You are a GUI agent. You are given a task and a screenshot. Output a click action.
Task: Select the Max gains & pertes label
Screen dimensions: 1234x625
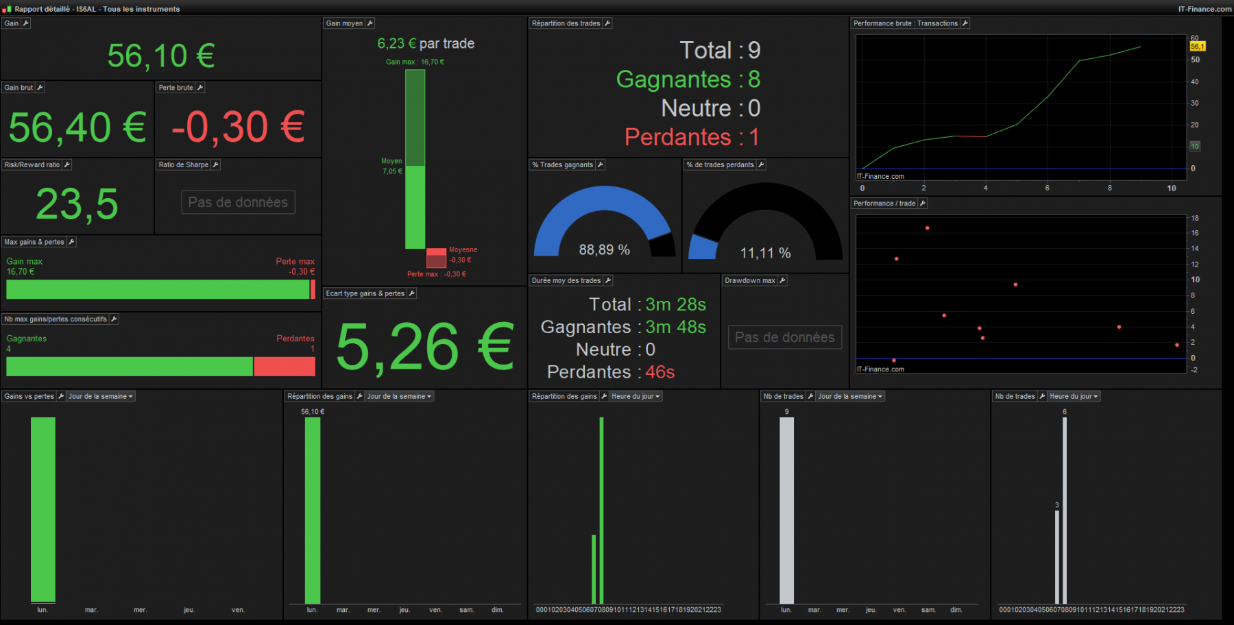coord(34,242)
